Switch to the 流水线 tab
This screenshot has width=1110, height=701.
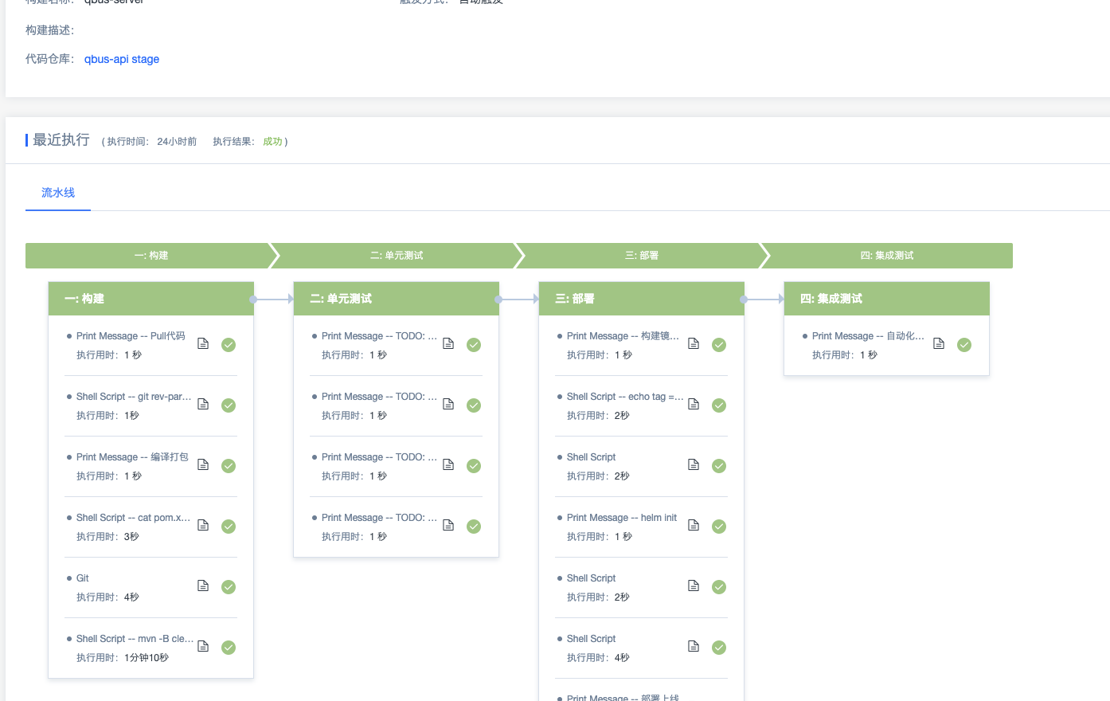click(58, 193)
